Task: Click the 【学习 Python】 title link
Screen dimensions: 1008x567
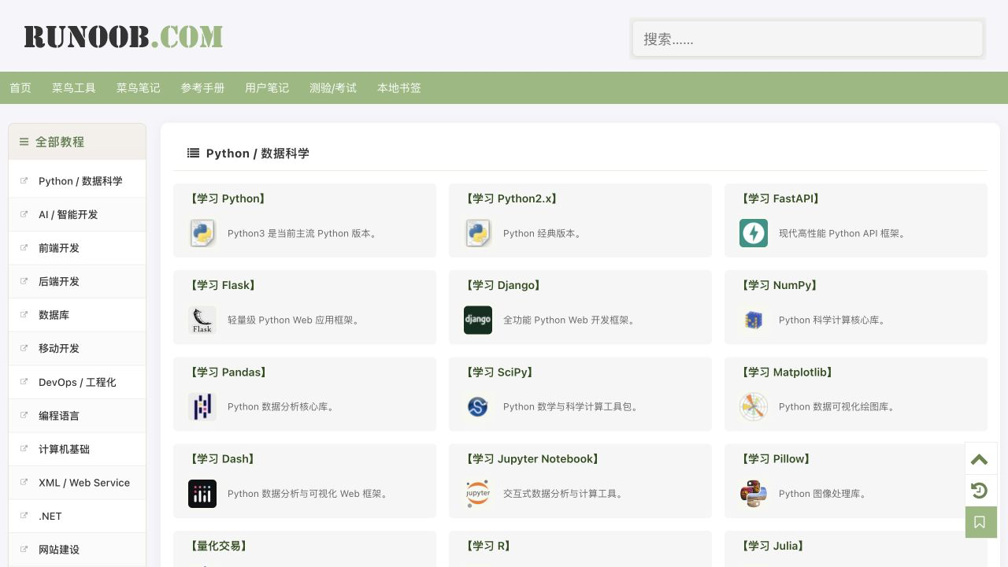Action: [228, 198]
